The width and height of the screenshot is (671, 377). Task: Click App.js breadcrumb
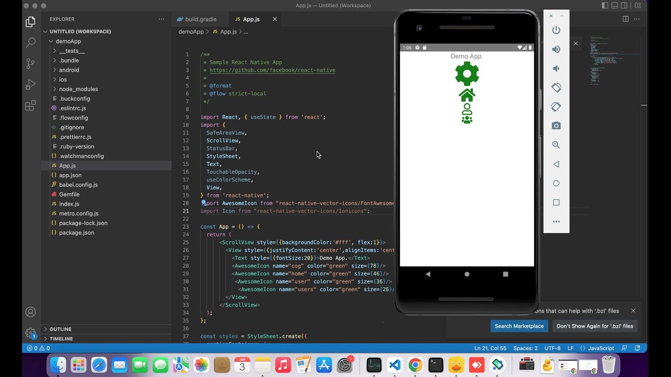click(228, 31)
